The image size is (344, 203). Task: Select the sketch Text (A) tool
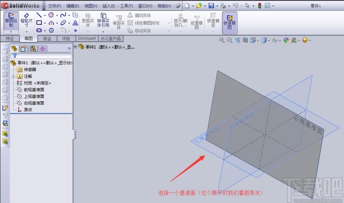(x=75, y=23)
